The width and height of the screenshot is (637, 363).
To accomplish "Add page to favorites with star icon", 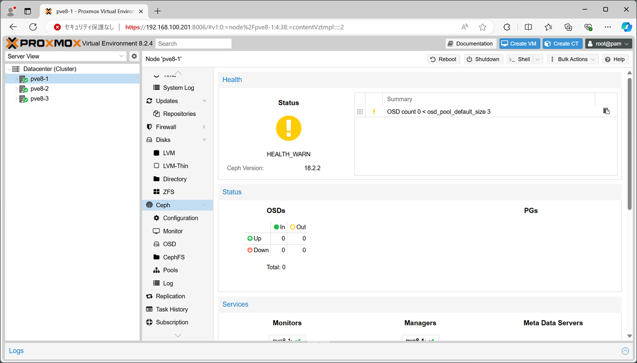I will coord(482,27).
